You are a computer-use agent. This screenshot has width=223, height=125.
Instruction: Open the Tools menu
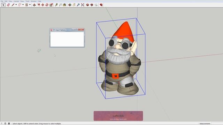(27, 1)
